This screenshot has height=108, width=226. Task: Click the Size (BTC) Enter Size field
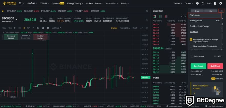(x=26, y=37)
